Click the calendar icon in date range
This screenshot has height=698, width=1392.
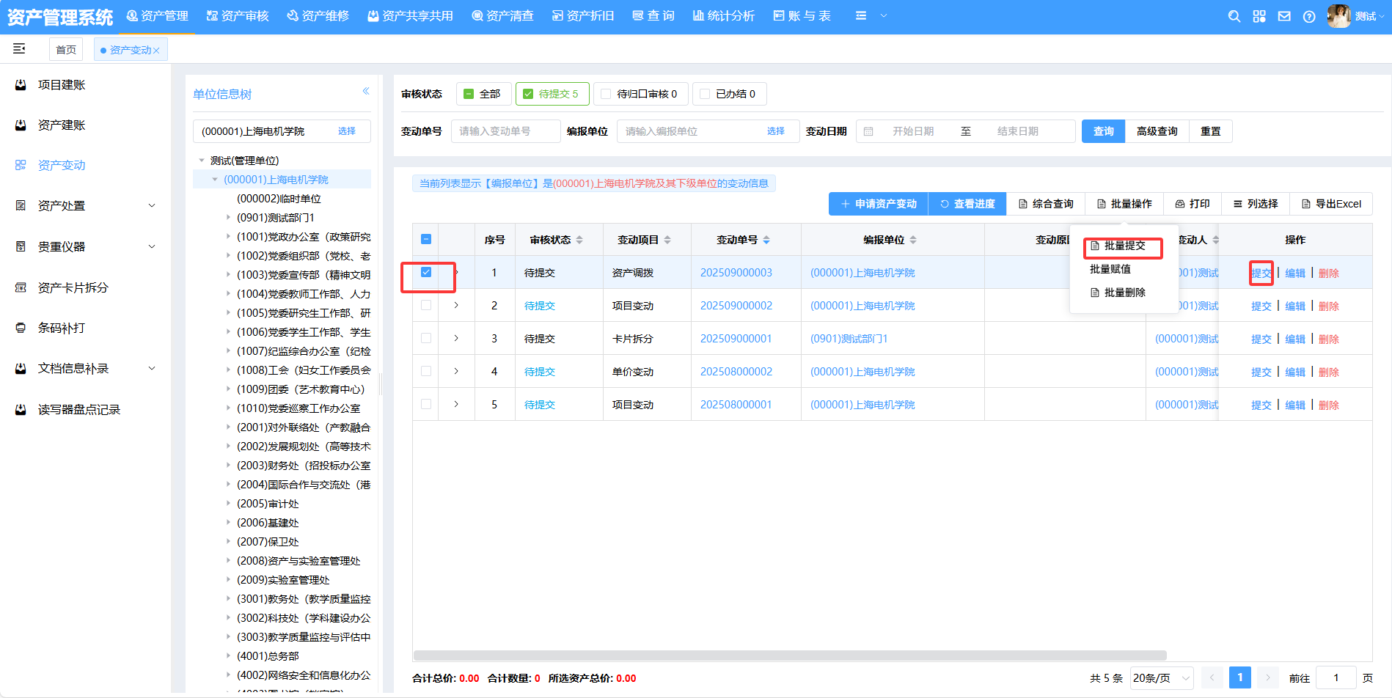click(x=868, y=131)
